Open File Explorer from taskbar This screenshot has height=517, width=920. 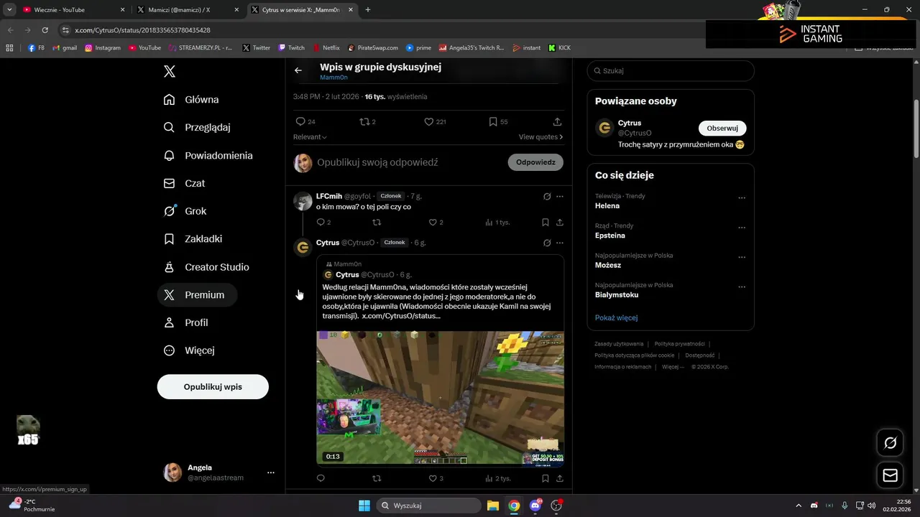click(x=492, y=506)
